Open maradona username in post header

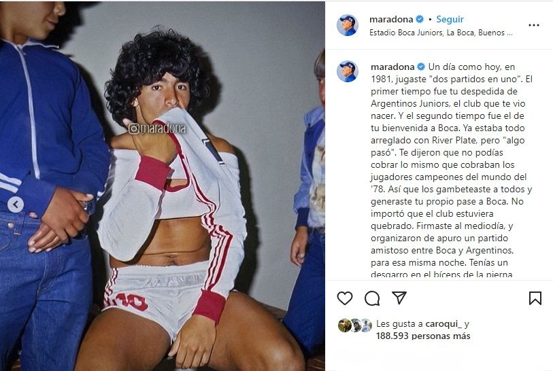391,20
